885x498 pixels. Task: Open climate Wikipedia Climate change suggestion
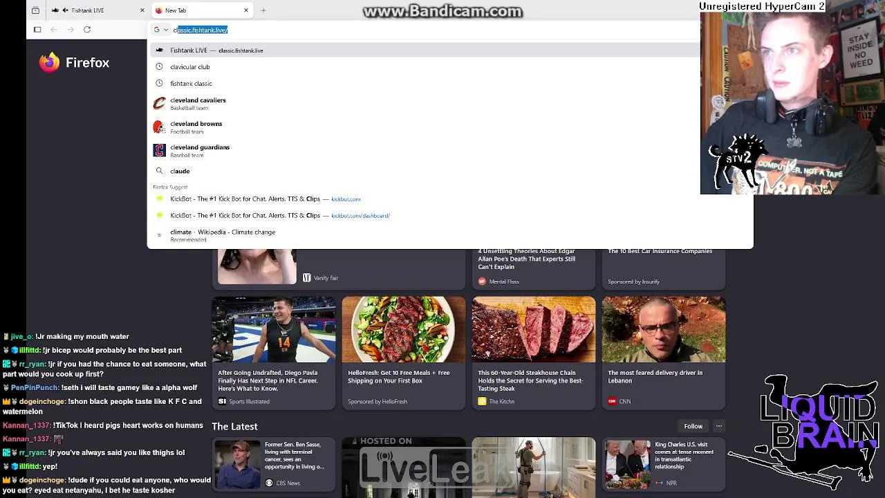(450, 235)
